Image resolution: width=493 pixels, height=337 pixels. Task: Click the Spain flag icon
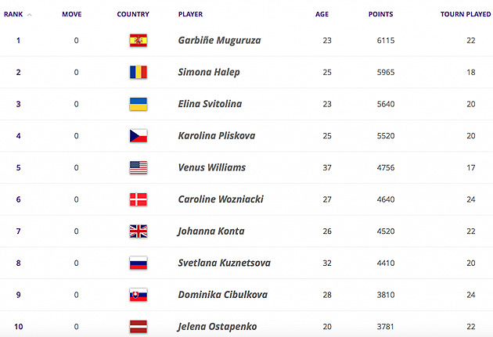pos(139,41)
